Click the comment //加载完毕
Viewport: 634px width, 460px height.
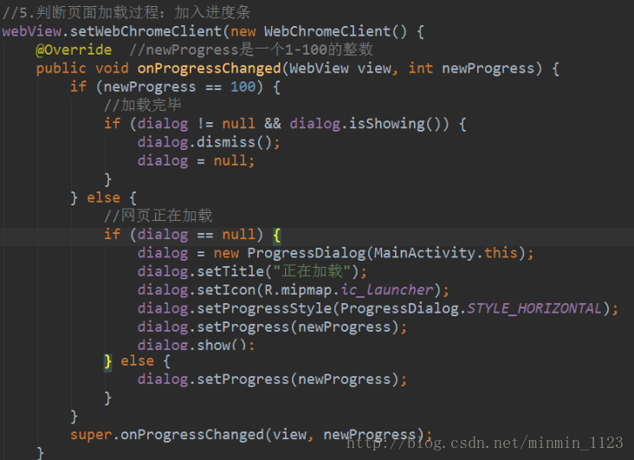pyautogui.click(x=143, y=105)
